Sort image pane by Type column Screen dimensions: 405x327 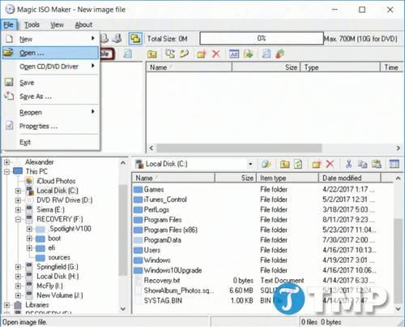(340, 67)
